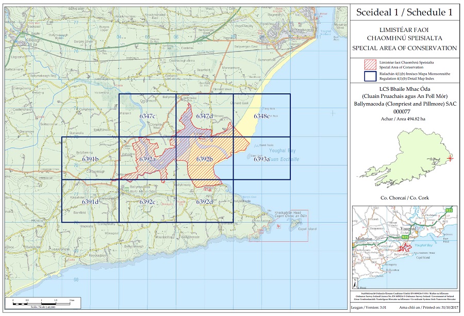Select map index label '6392c'
Viewport: 464px width, 316px height.
pyautogui.click(x=147, y=202)
